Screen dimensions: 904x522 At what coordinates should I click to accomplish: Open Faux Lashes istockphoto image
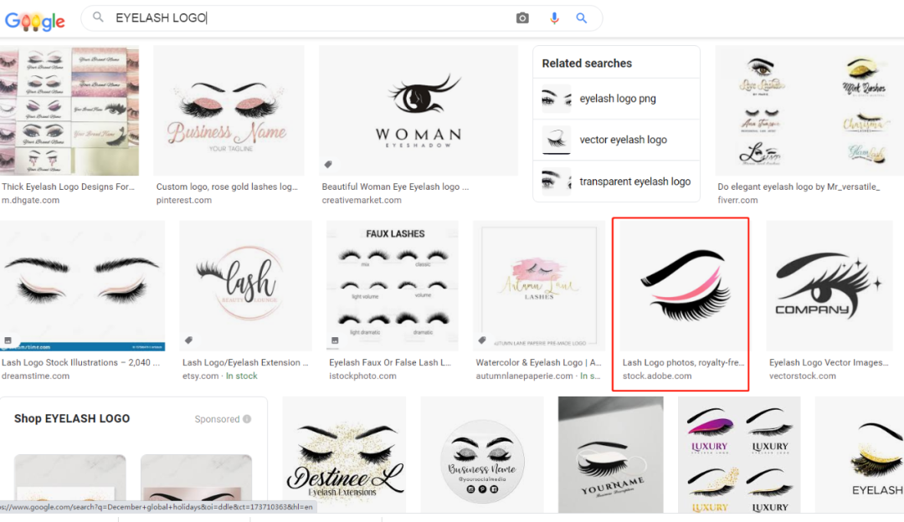pyautogui.click(x=392, y=286)
